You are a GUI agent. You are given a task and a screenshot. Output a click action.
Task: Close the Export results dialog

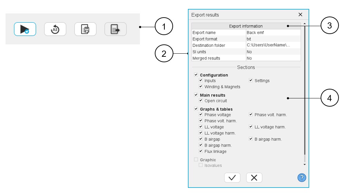click(x=300, y=14)
